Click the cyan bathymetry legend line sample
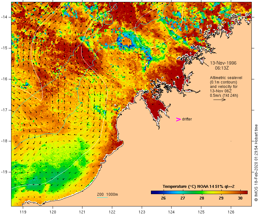The image size is (260, 215). (102, 197)
